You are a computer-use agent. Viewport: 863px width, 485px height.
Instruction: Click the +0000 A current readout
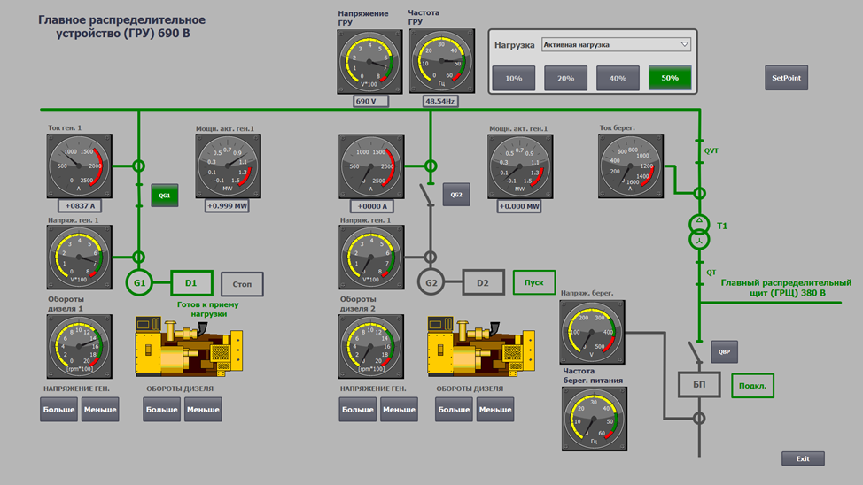coord(371,206)
